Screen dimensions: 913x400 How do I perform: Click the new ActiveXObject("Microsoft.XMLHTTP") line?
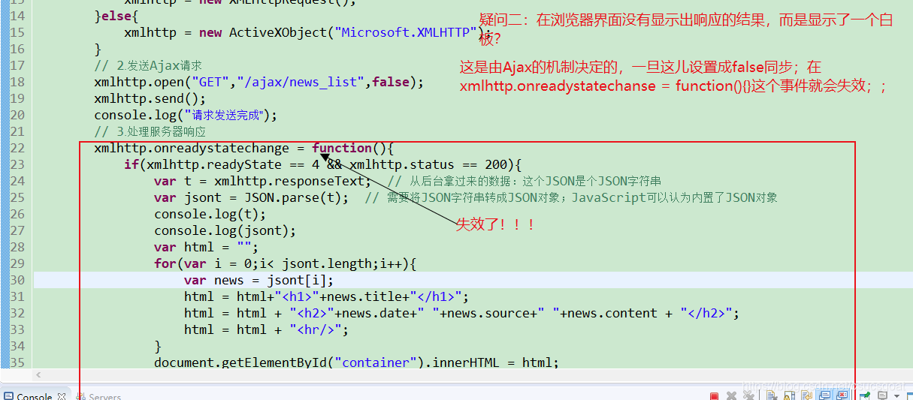point(307,32)
